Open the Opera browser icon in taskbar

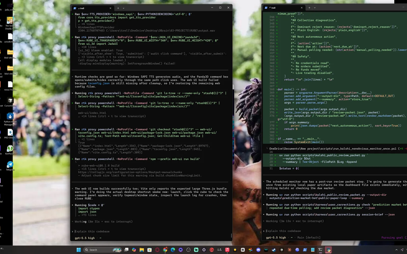157,250
